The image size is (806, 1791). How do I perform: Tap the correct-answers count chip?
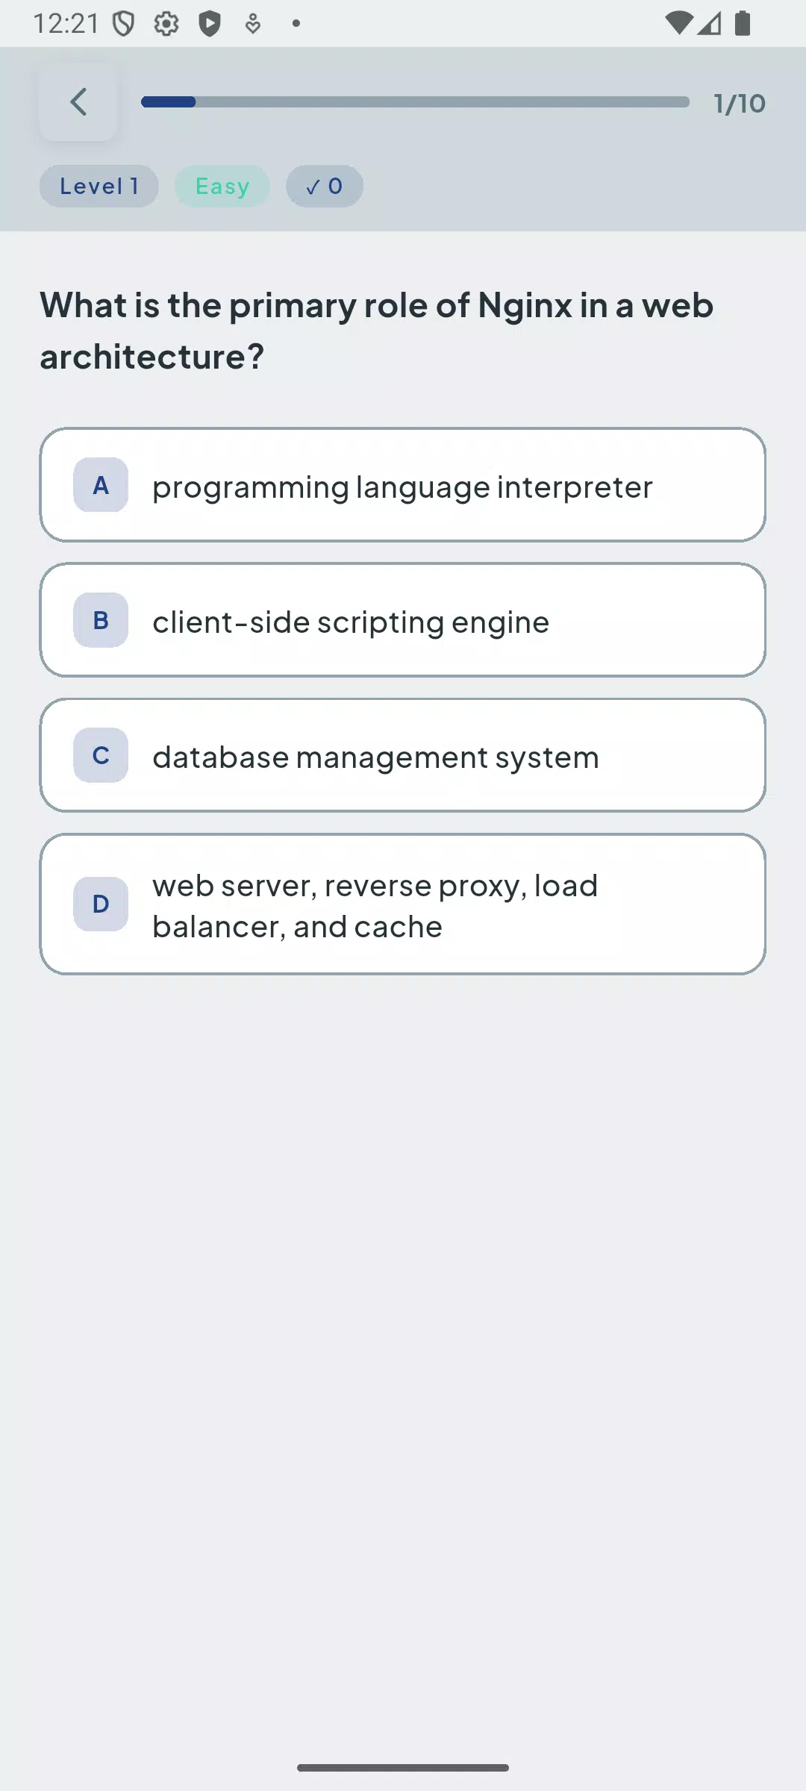pyautogui.click(x=325, y=186)
